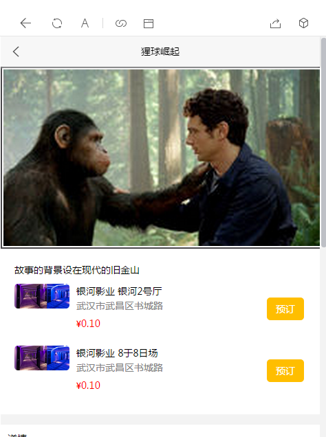Viewport: 326px width, 437px height.
Task: Click the 故事的背景设在现代的旧金山 description
Action: coord(77,270)
